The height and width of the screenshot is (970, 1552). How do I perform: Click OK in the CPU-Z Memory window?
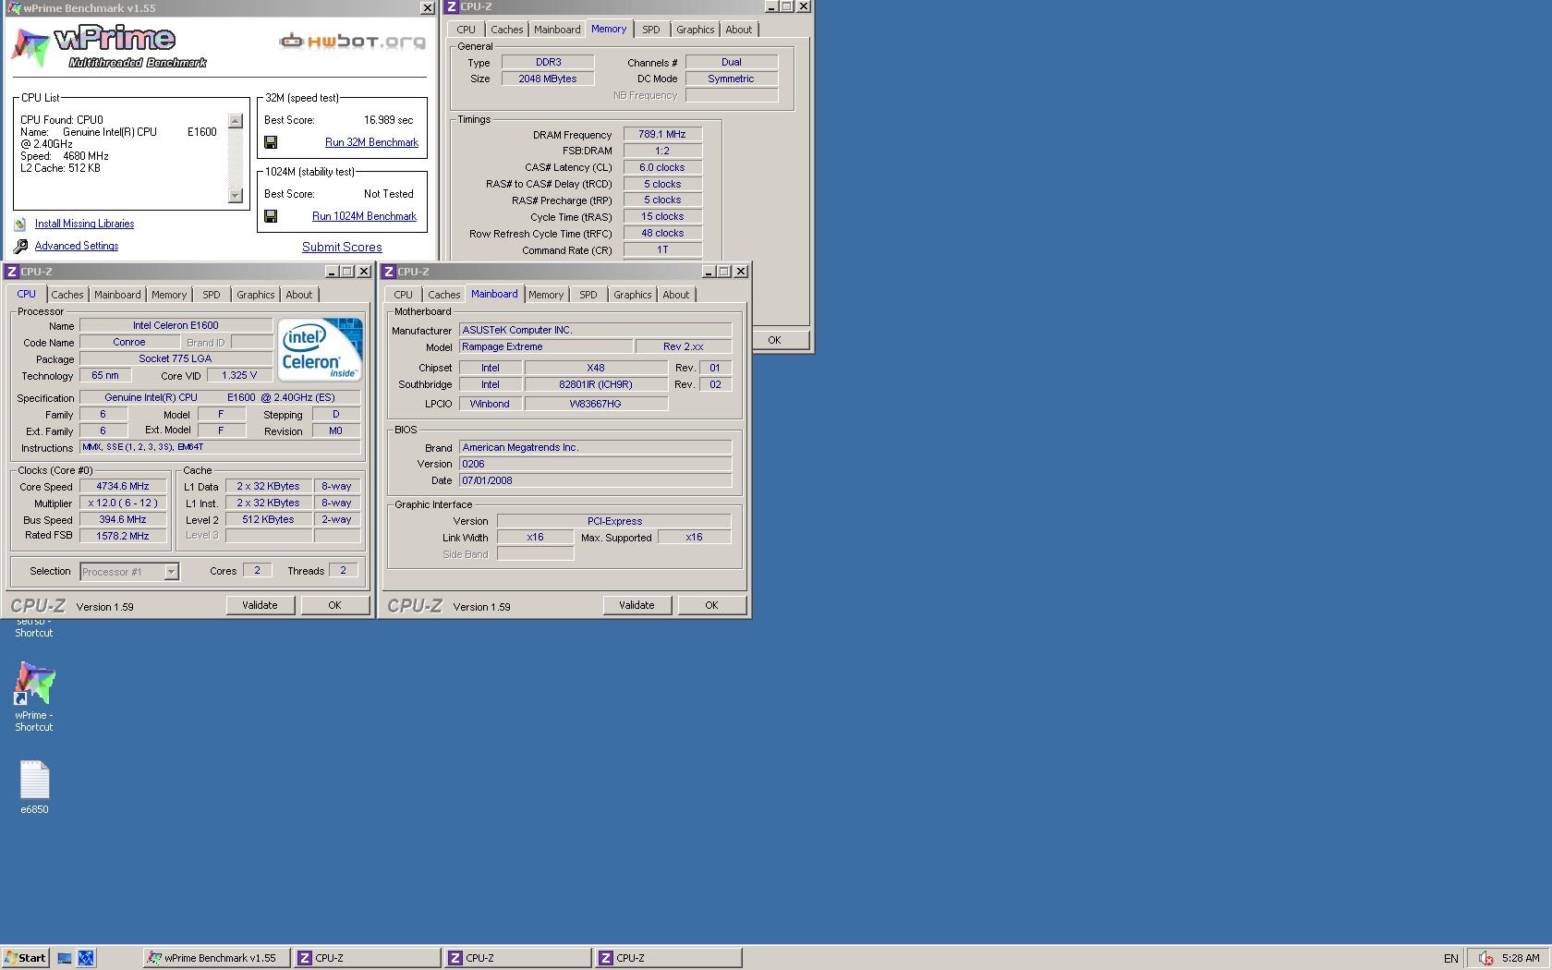774,340
